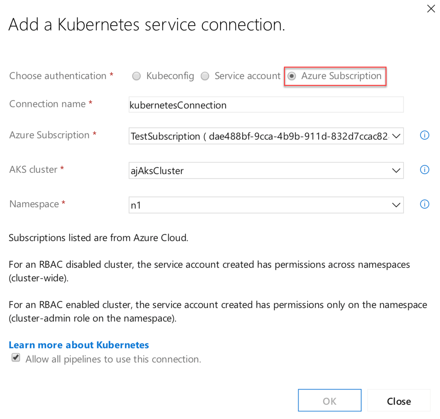This screenshot has height=419, width=440.
Task: Select the kubernetesConnection name text
Action: [x=178, y=105]
